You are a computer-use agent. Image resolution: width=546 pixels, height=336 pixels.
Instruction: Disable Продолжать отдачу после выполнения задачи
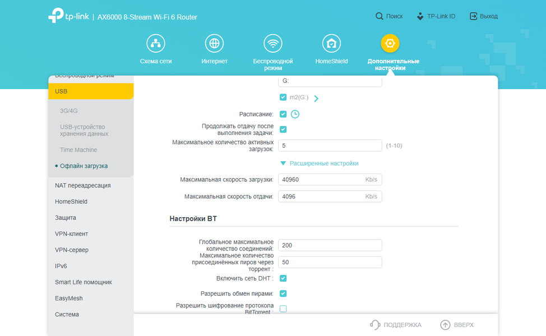click(x=283, y=129)
